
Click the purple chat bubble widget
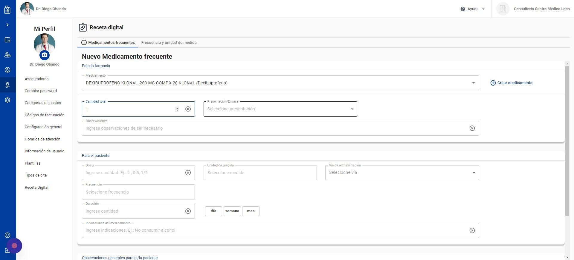tap(14, 246)
